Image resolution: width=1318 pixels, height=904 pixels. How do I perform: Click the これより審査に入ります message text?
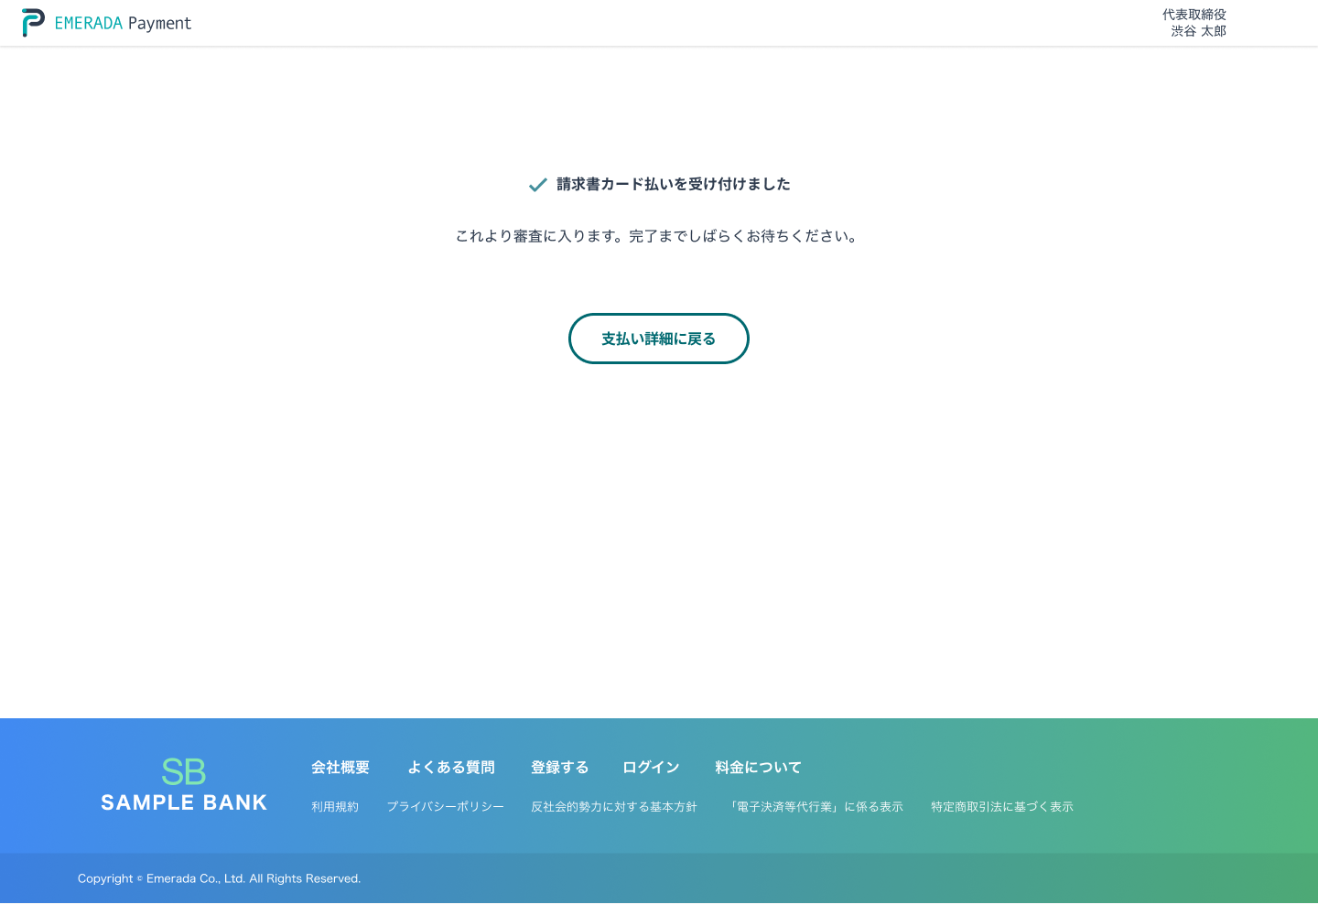[658, 236]
